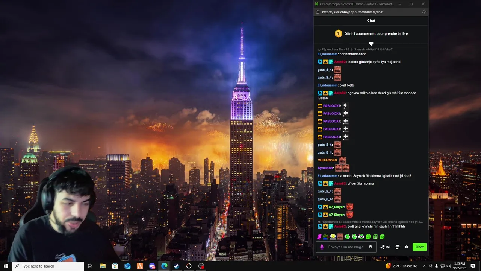Image resolution: width=481 pixels, height=271 pixels.
Task: Click 'Type here to search' box
Action: tap(48, 266)
